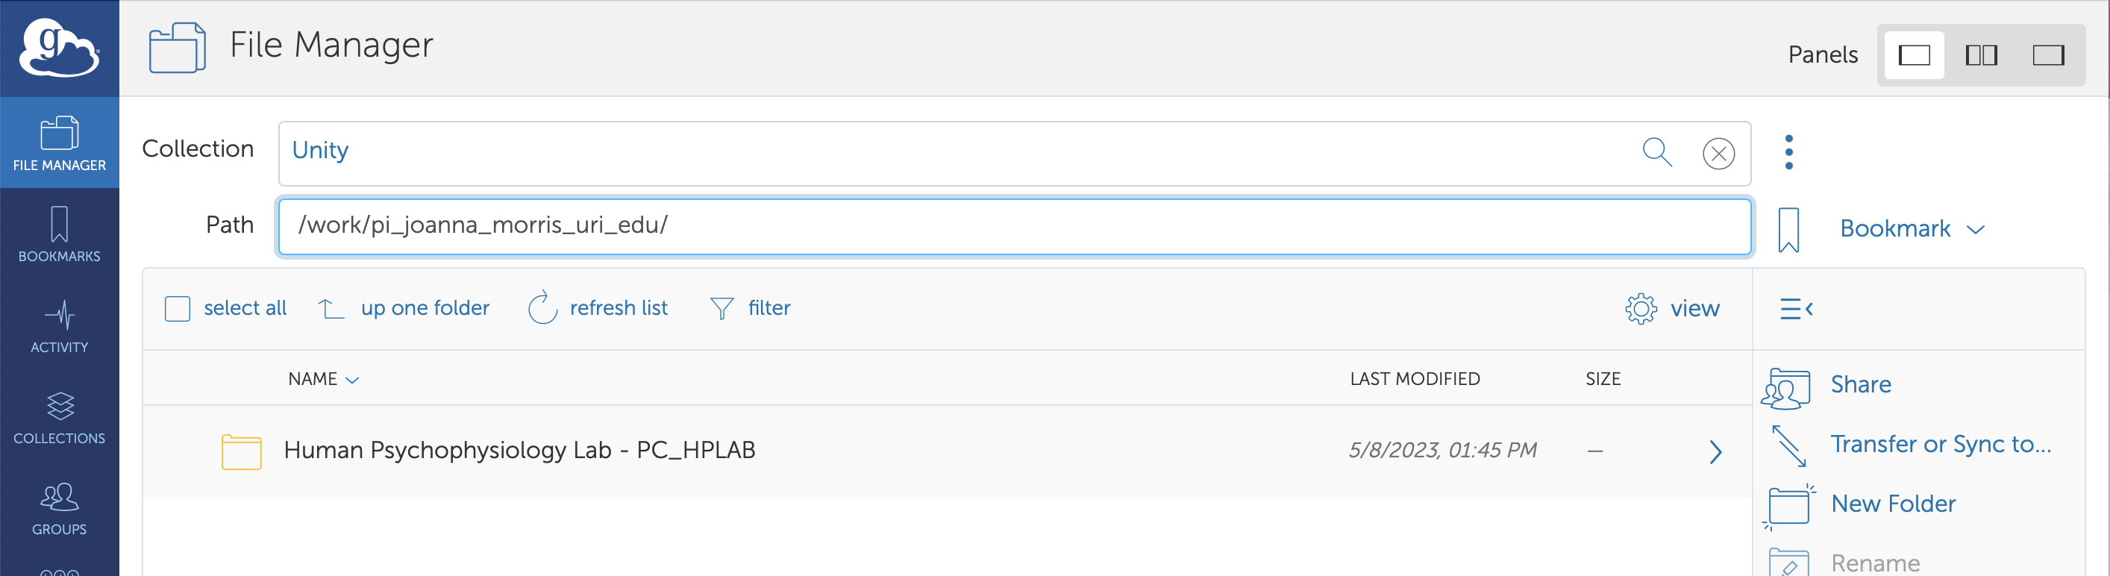
Task: Open the PC_HPLAB folder via the chevron
Action: pyautogui.click(x=1715, y=452)
